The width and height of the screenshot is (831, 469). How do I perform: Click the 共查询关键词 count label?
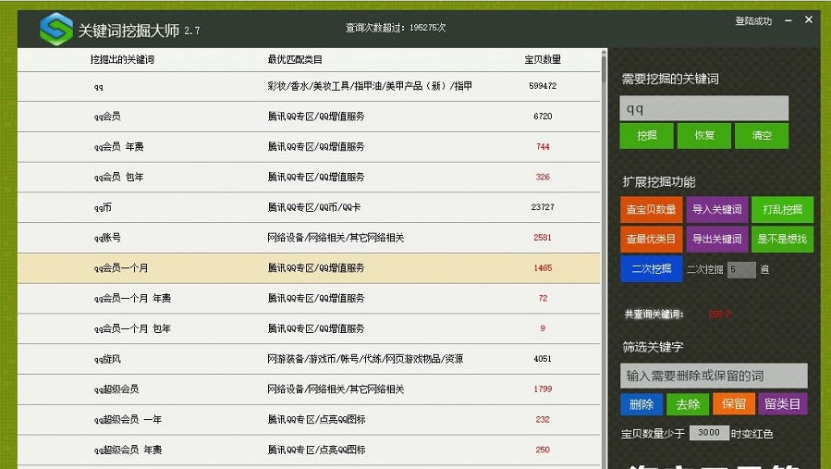[x=654, y=315]
